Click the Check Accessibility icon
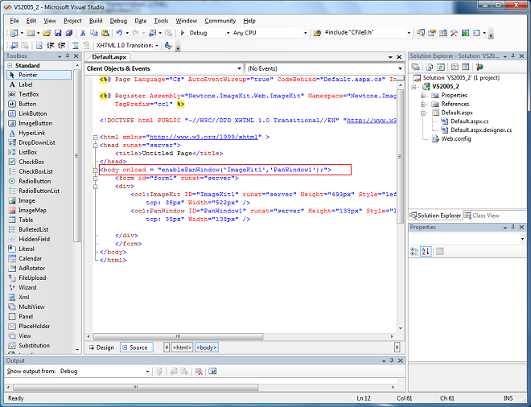The width and height of the screenshot is (531, 407). coord(168,45)
